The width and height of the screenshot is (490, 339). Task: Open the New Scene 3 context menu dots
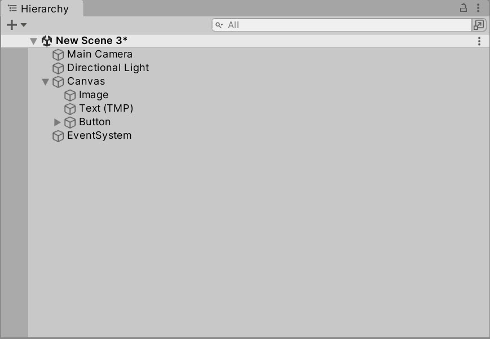pos(479,41)
